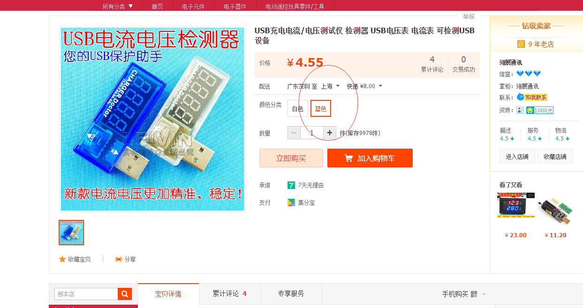This screenshot has height=308, width=583.
Task: Click the 立即购买 button
Action: 291,158
